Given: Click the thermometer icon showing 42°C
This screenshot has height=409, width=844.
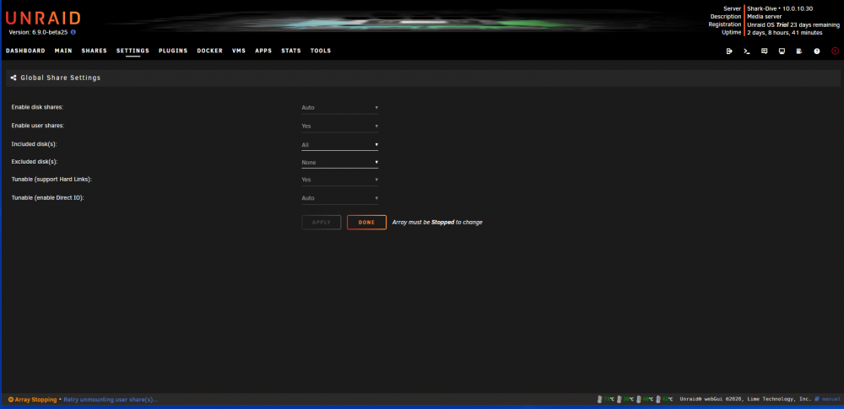Looking at the screenshot, I should [658, 400].
